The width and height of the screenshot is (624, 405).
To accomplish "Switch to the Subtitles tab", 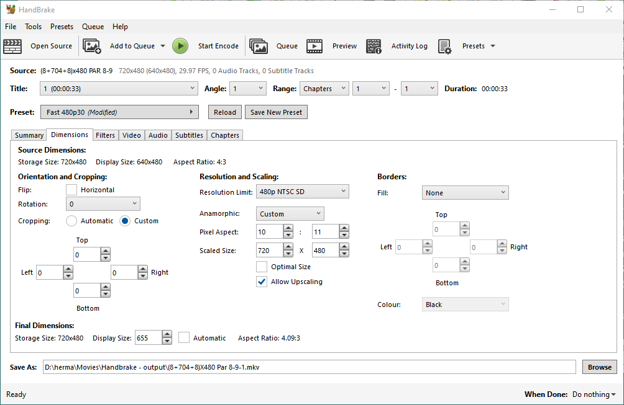I will coord(189,135).
